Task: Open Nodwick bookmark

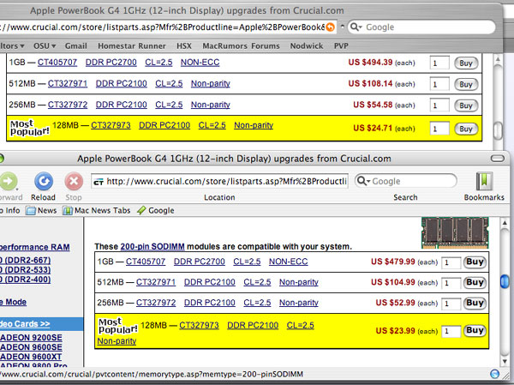Action: [307, 46]
